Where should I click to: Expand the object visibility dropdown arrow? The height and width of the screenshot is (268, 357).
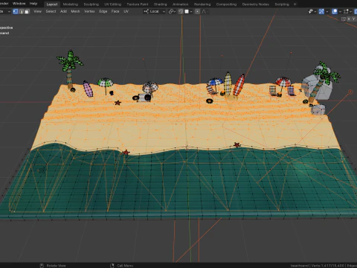[x=315, y=11]
